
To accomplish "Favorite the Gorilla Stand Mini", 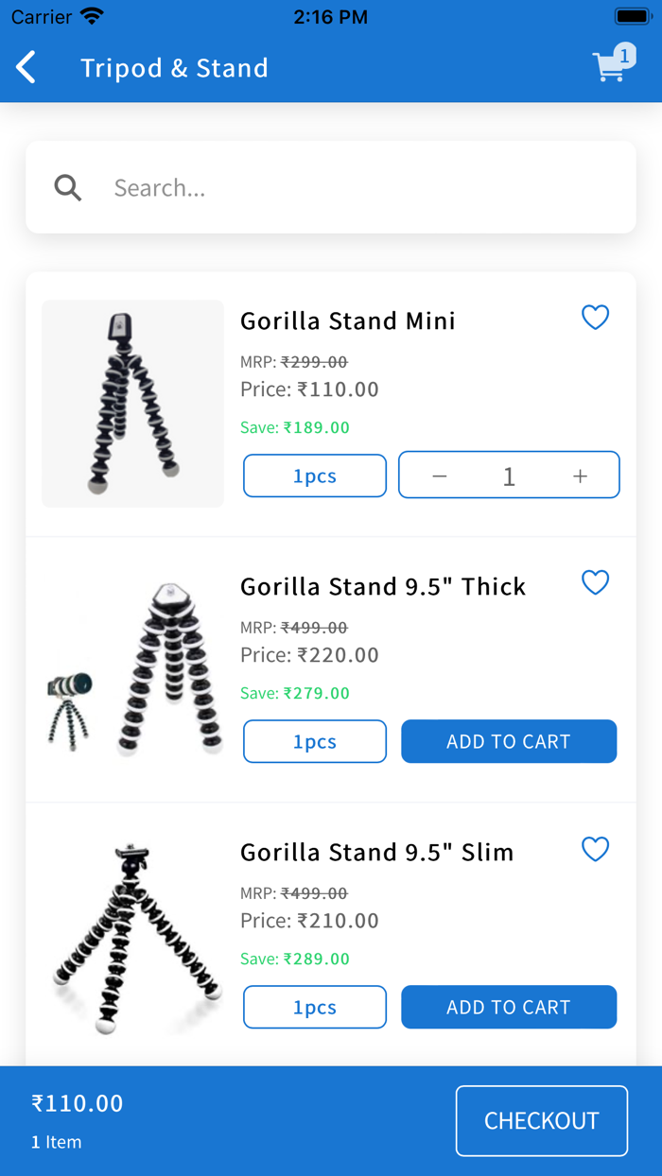I will click(595, 318).
